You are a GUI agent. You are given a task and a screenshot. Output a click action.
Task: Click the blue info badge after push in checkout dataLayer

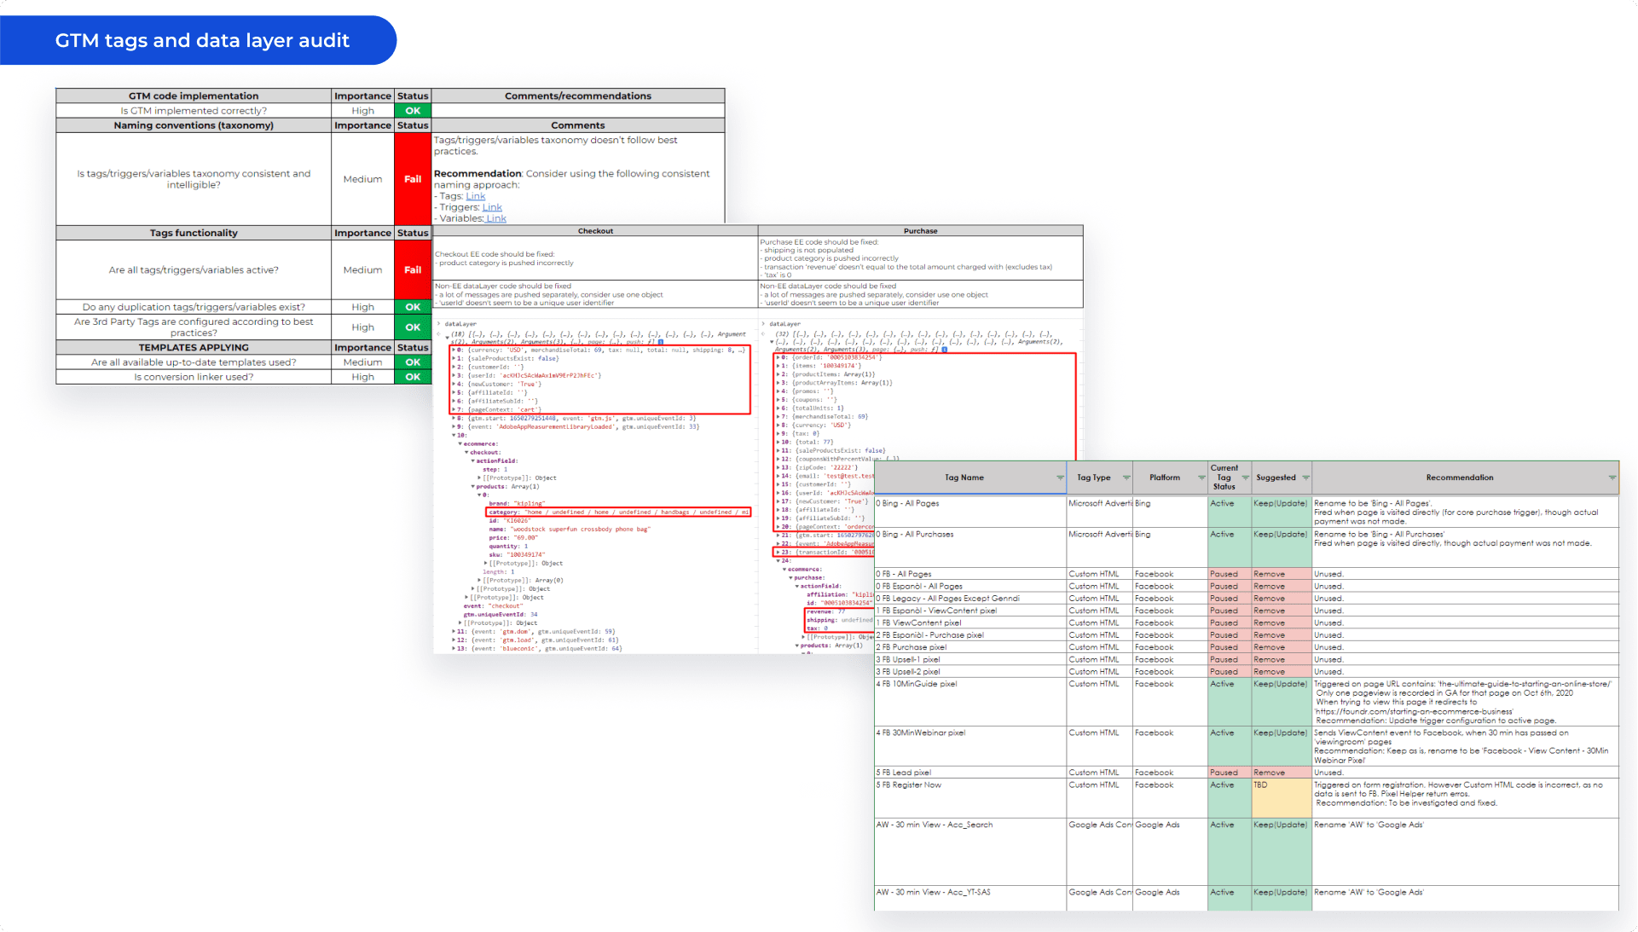[x=661, y=342]
